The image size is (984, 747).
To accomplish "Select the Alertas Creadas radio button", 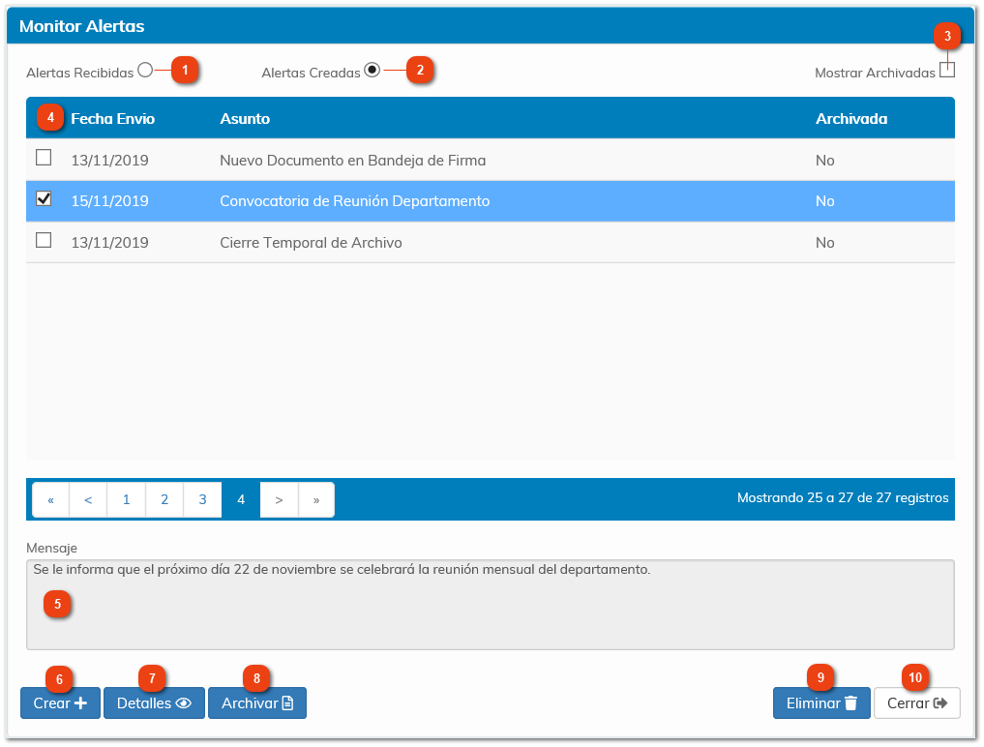I will point(373,70).
